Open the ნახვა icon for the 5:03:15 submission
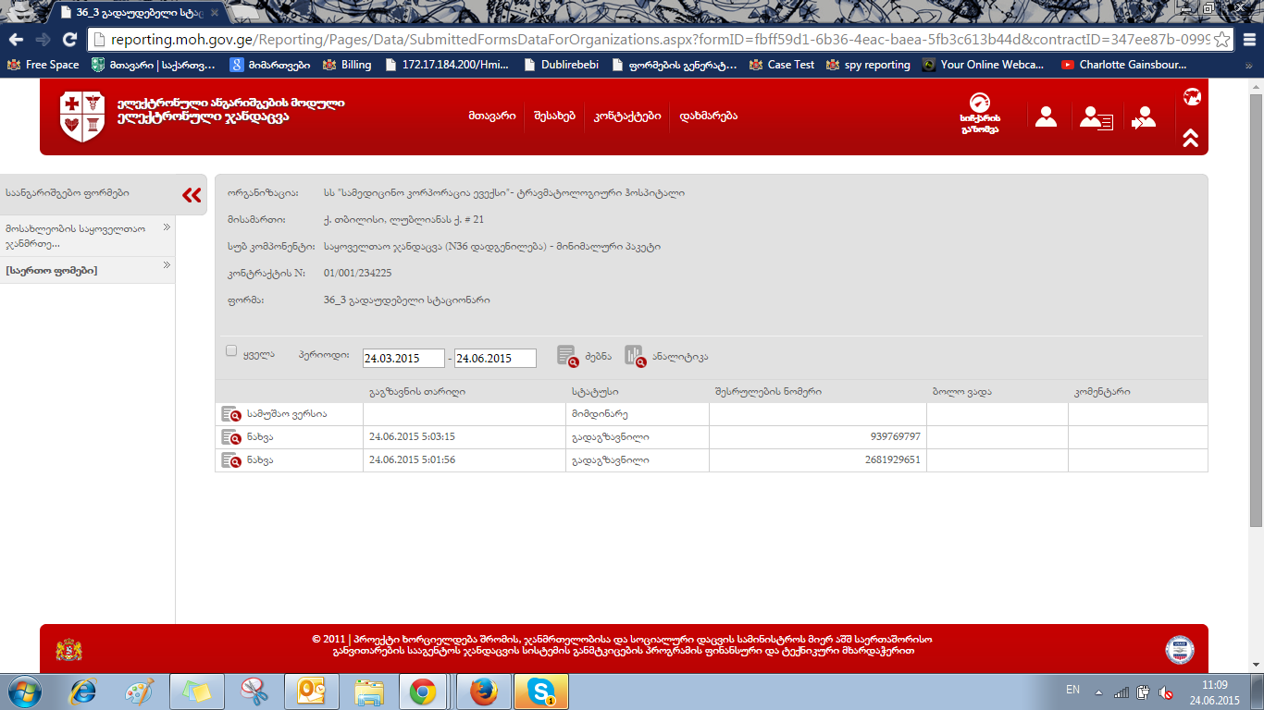1264x710 pixels. click(230, 437)
